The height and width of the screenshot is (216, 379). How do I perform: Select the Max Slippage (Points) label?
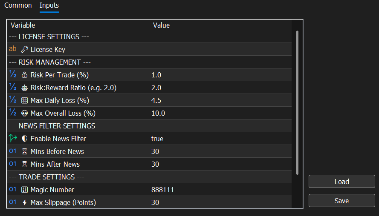64,202
